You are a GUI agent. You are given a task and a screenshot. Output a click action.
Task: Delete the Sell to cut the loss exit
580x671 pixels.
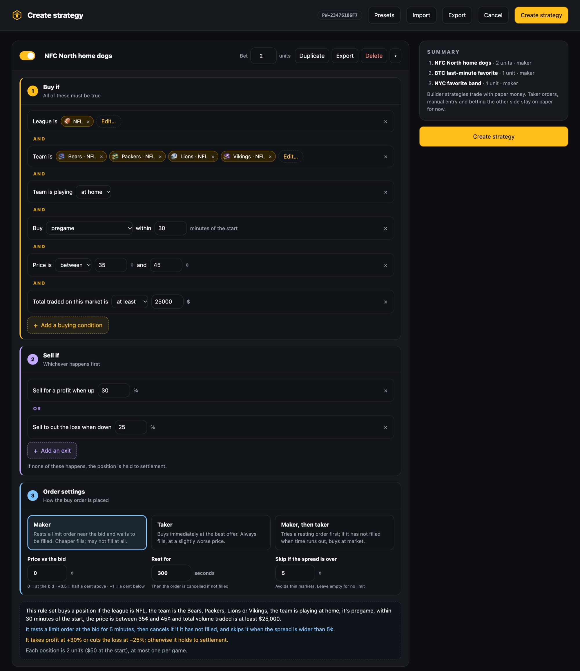385,427
